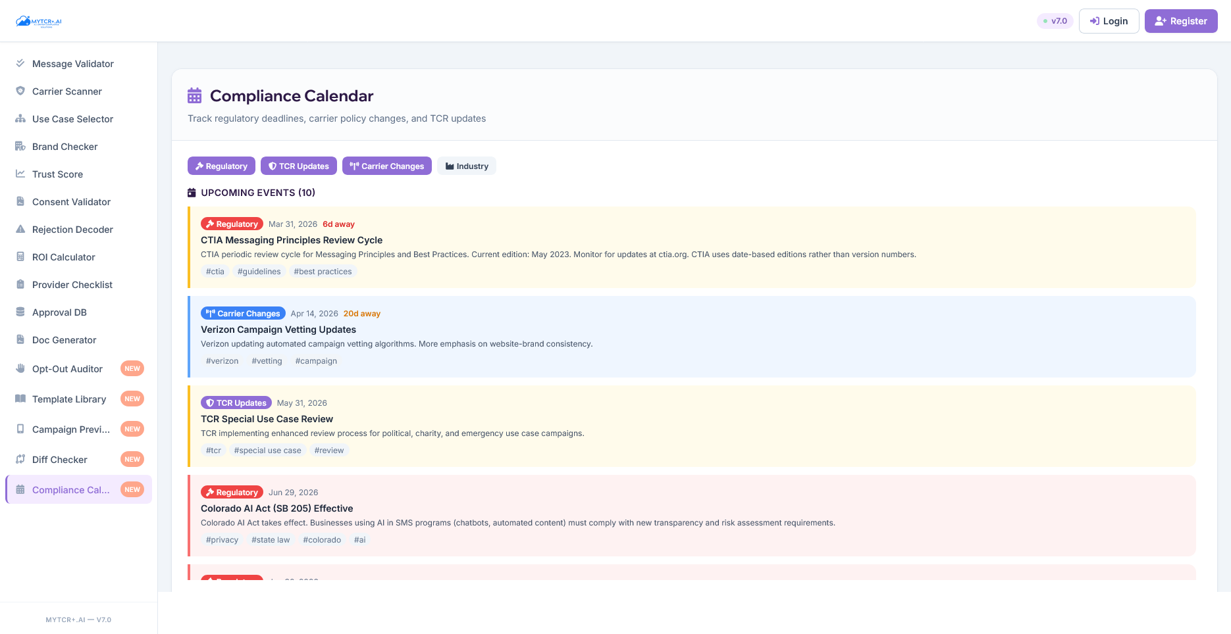This screenshot has height=634, width=1231.
Task: Enable the Industry filter
Action: pyautogui.click(x=466, y=166)
